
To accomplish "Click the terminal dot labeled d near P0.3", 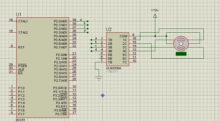I will pos(87,32).
